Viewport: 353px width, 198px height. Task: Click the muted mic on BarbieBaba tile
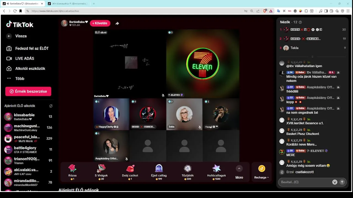[163, 95]
